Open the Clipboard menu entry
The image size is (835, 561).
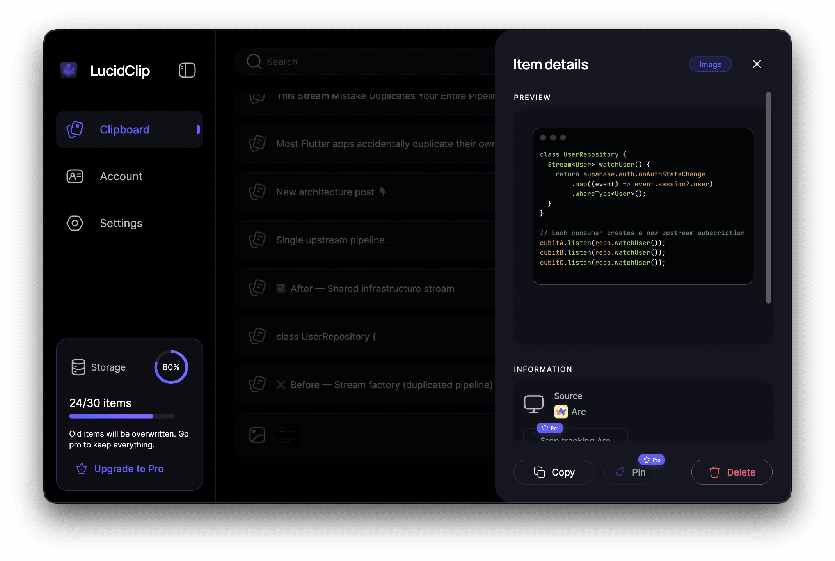(124, 129)
